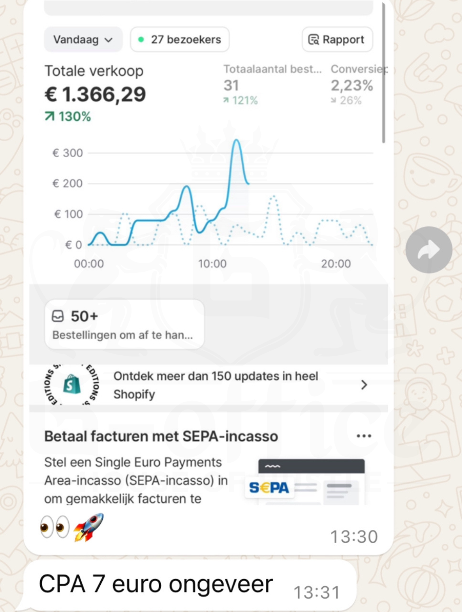Click the rocket emoji in the caption
The image size is (462, 612).
point(88,527)
